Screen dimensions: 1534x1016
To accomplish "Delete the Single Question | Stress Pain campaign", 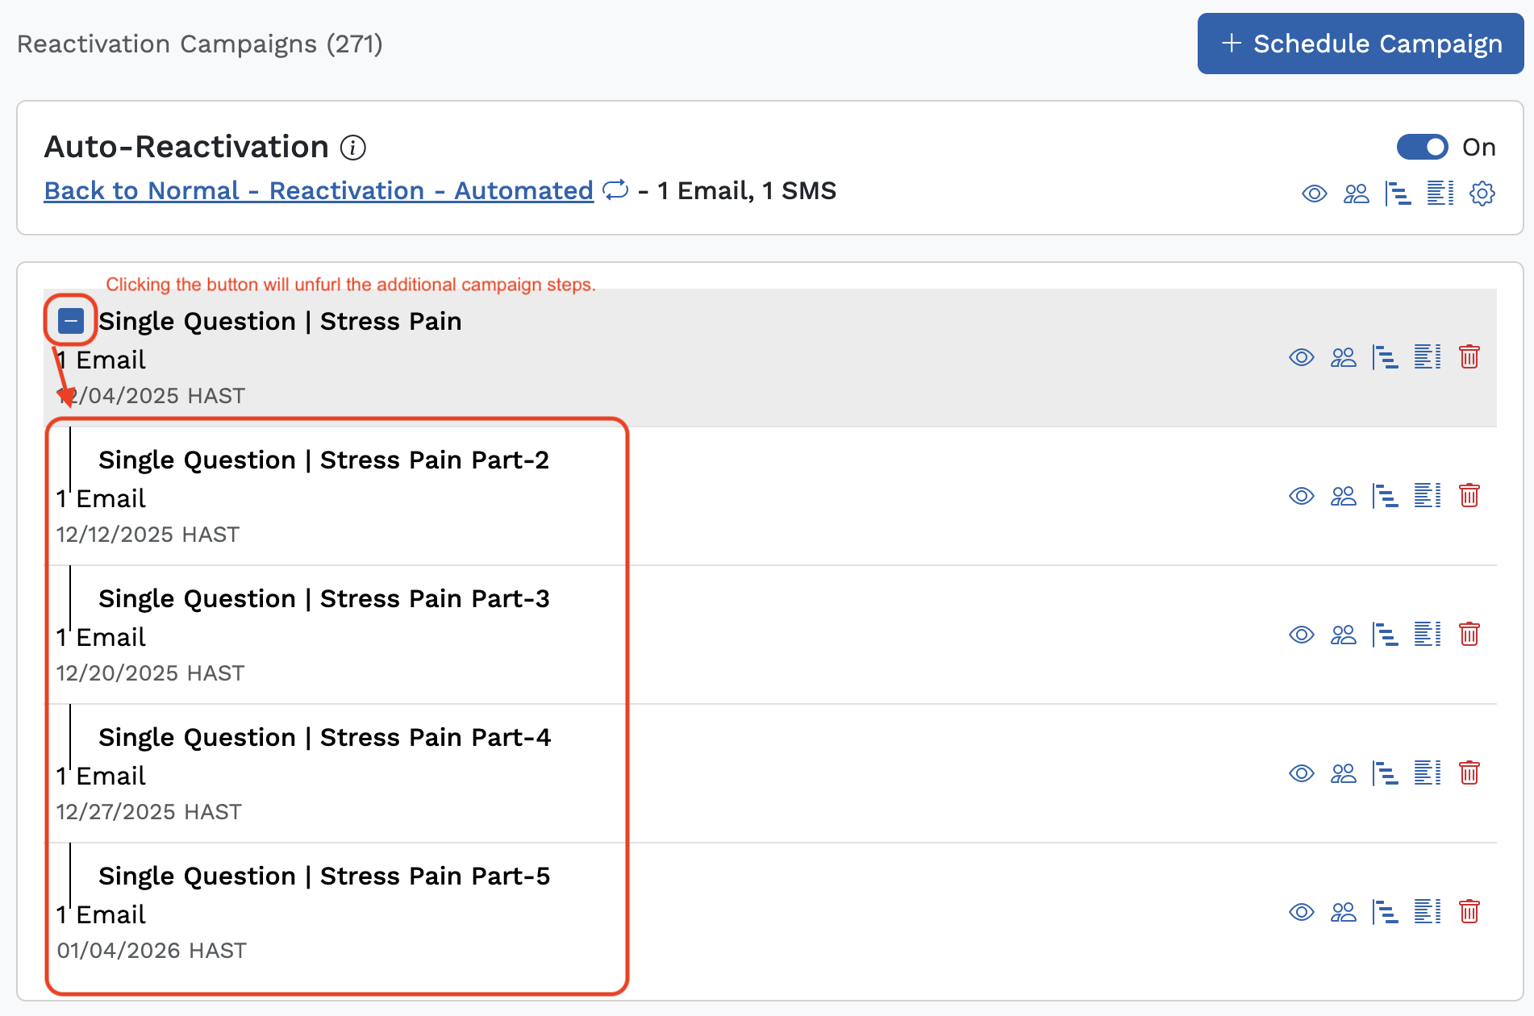I will coord(1469,357).
